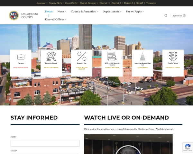Image resolution: width=193 pixels, height=154 pixels.
Task: Click the American Rescue Plan Act title
Action: [142, 64]
